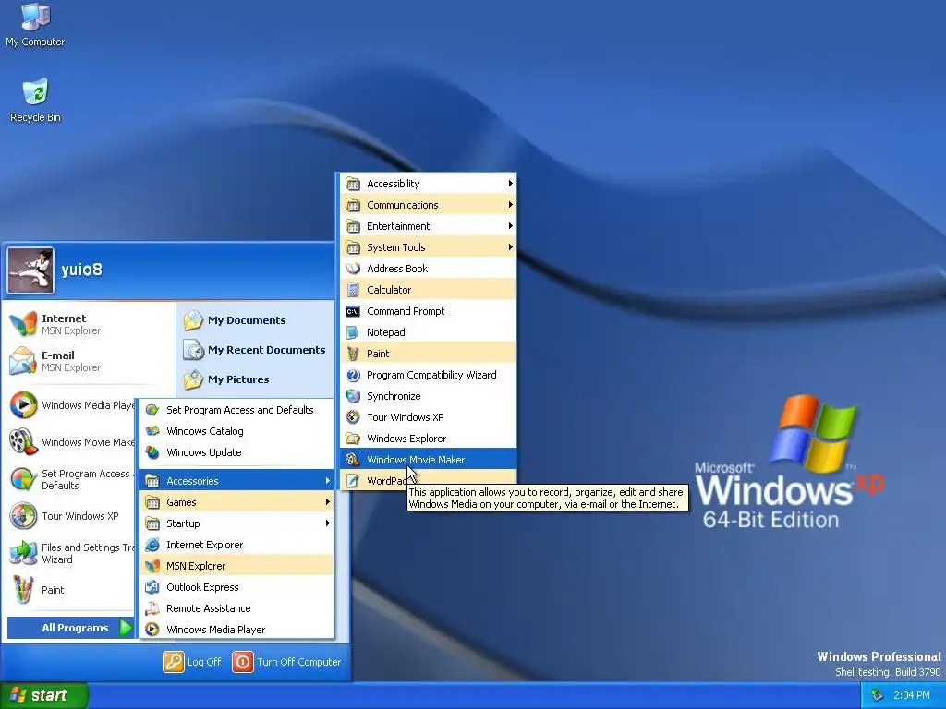
Task: Select Windows Movie Maker in Accessories menu
Action: [x=429, y=460]
